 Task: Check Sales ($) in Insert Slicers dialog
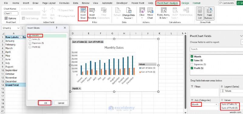point(30,39)
